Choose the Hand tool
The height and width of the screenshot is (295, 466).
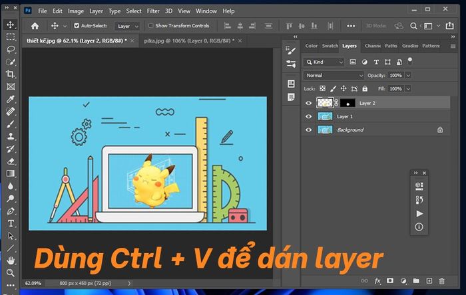11,260
